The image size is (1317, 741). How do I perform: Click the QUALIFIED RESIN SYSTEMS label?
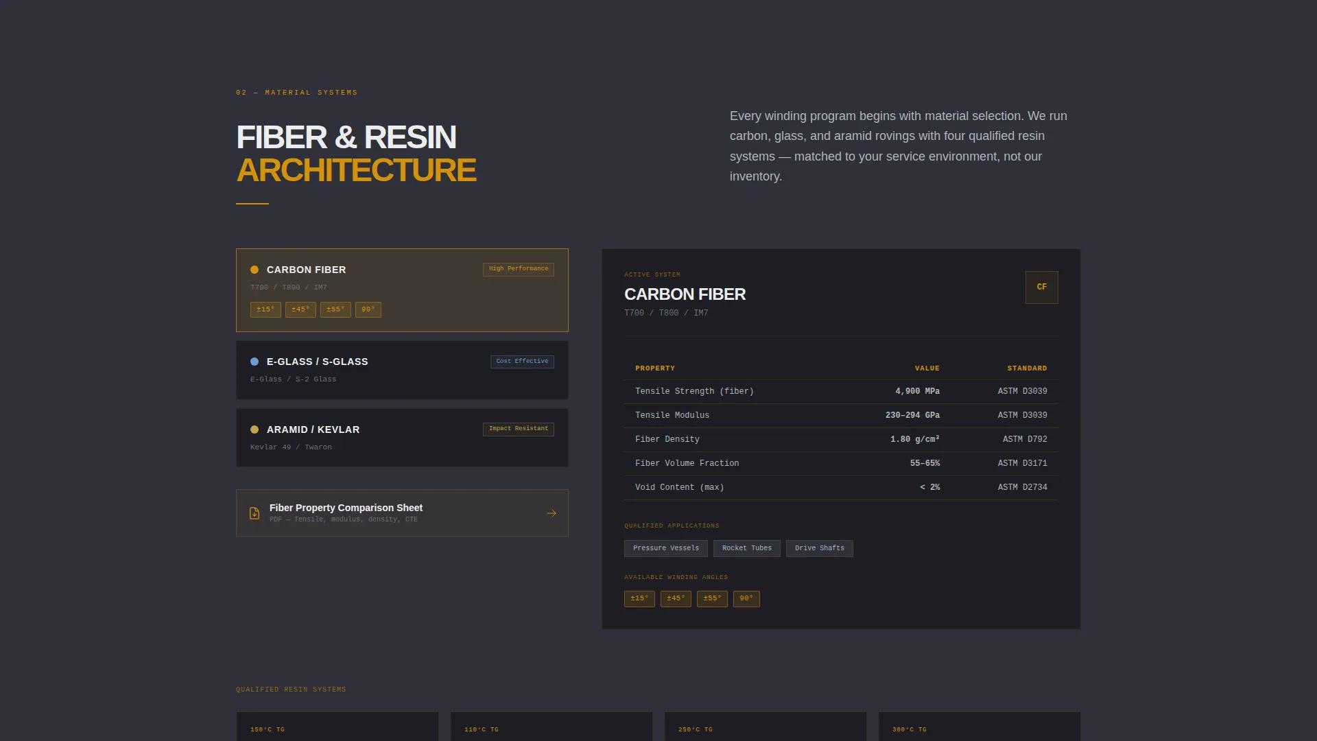(291, 690)
